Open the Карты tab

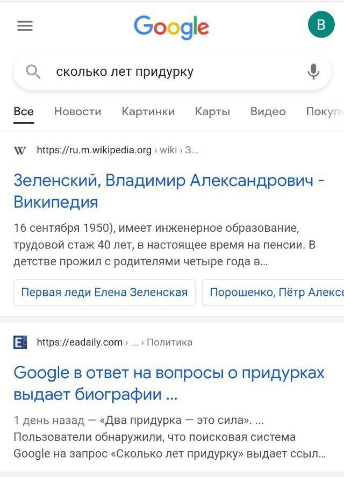(212, 111)
